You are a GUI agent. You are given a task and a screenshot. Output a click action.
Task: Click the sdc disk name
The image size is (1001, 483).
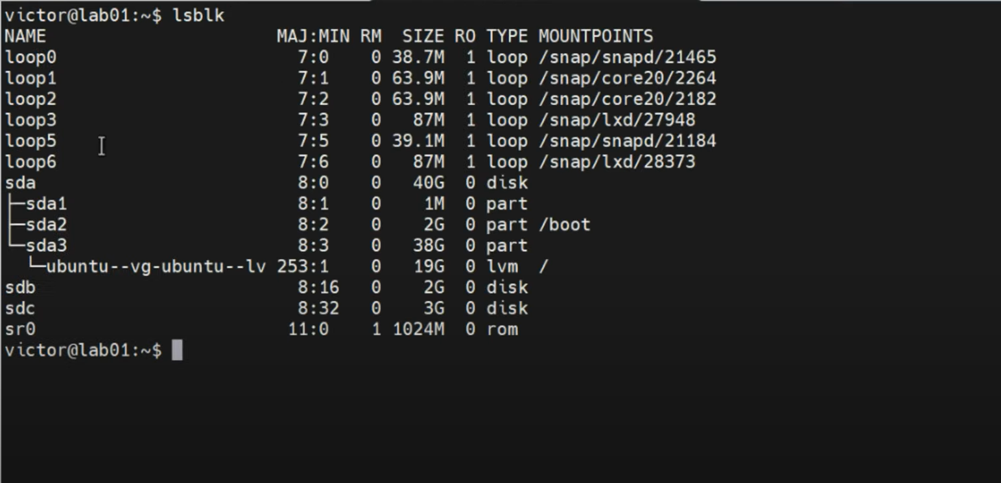pyautogui.click(x=20, y=308)
